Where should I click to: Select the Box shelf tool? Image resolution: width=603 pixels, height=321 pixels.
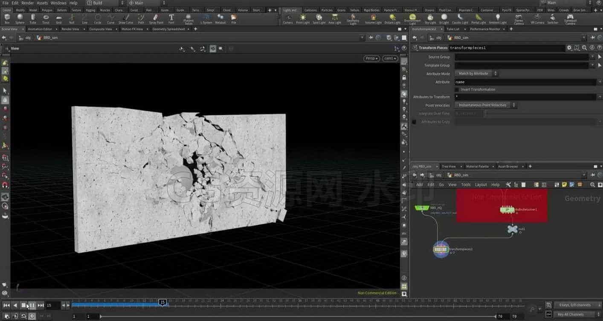(x=7, y=19)
